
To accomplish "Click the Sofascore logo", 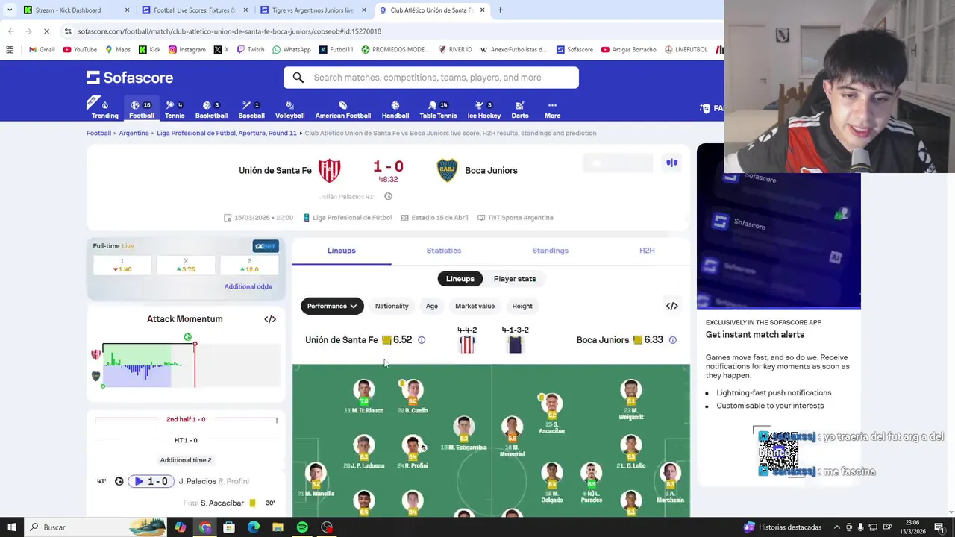I will tap(130, 78).
